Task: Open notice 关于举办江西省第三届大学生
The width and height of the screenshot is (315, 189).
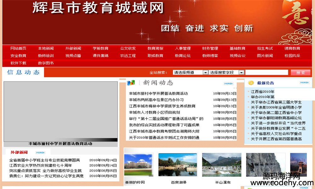Action: pos(276,102)
